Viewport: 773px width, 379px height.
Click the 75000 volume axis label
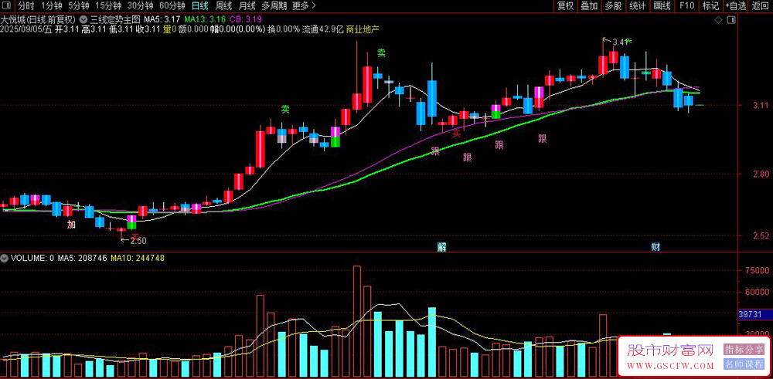(759, 270)
